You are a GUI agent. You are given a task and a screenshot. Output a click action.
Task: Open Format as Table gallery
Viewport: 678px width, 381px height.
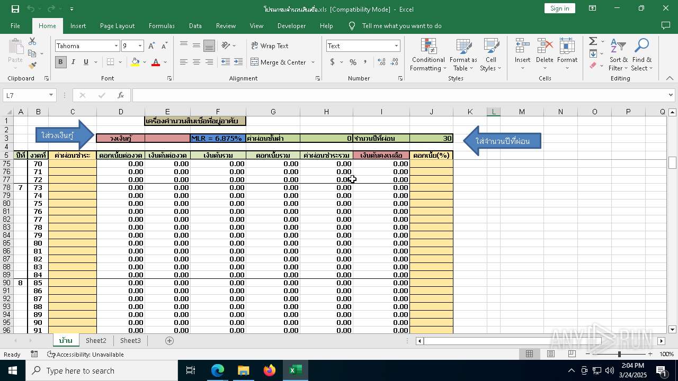click(x=463, y=55)
